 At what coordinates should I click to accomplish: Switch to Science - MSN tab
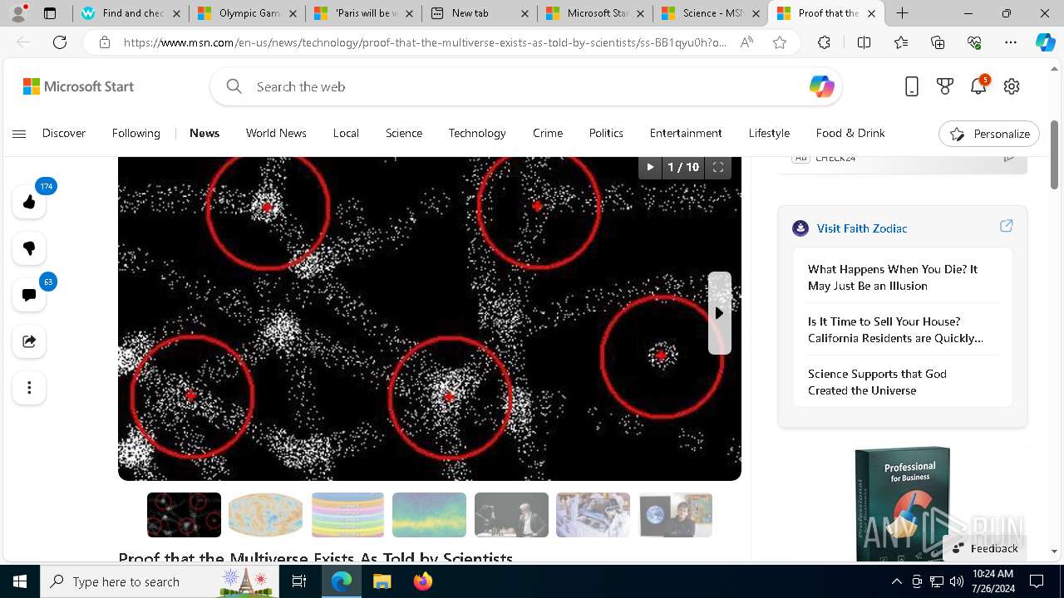click(x=711, y=13)
